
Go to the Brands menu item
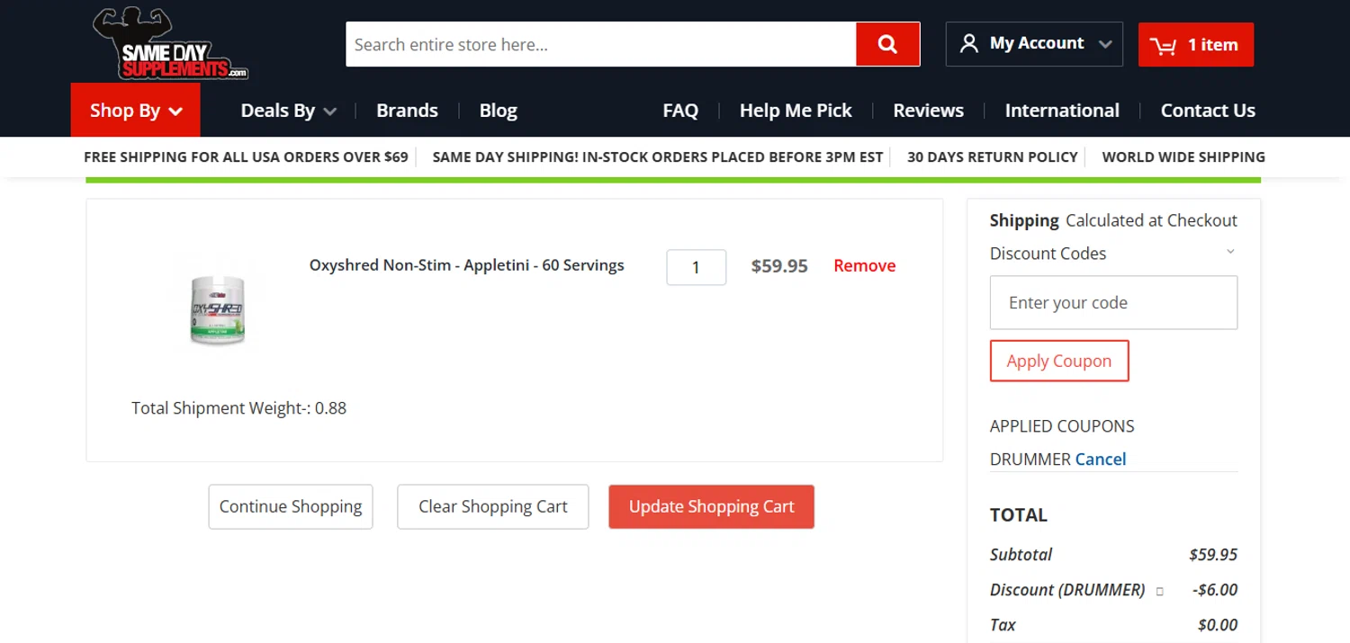pos(407,111)
